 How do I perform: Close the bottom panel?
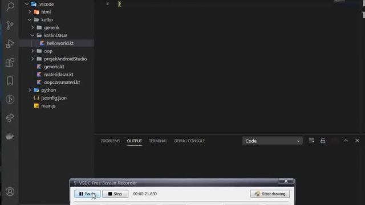[x=357, y=141]
